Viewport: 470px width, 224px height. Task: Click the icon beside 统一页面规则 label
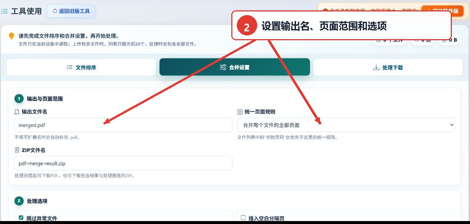point(239,112)
